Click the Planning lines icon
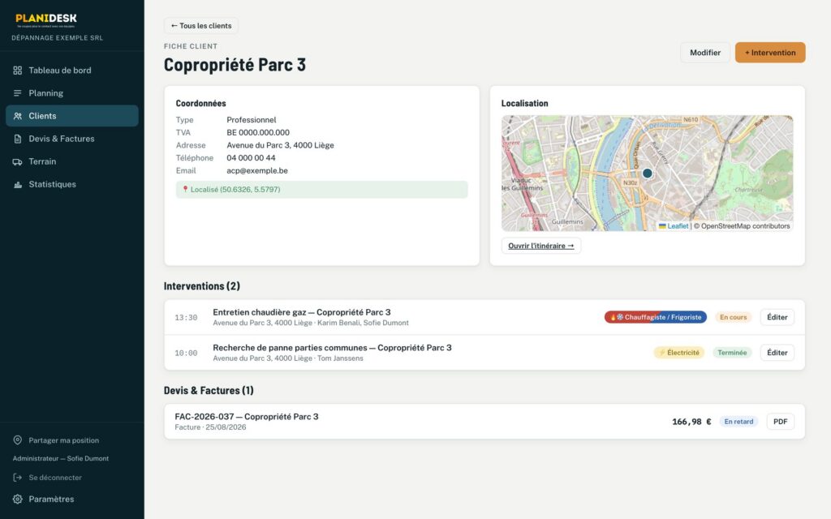The image size is (831, 519). click(x=18, y=93)
